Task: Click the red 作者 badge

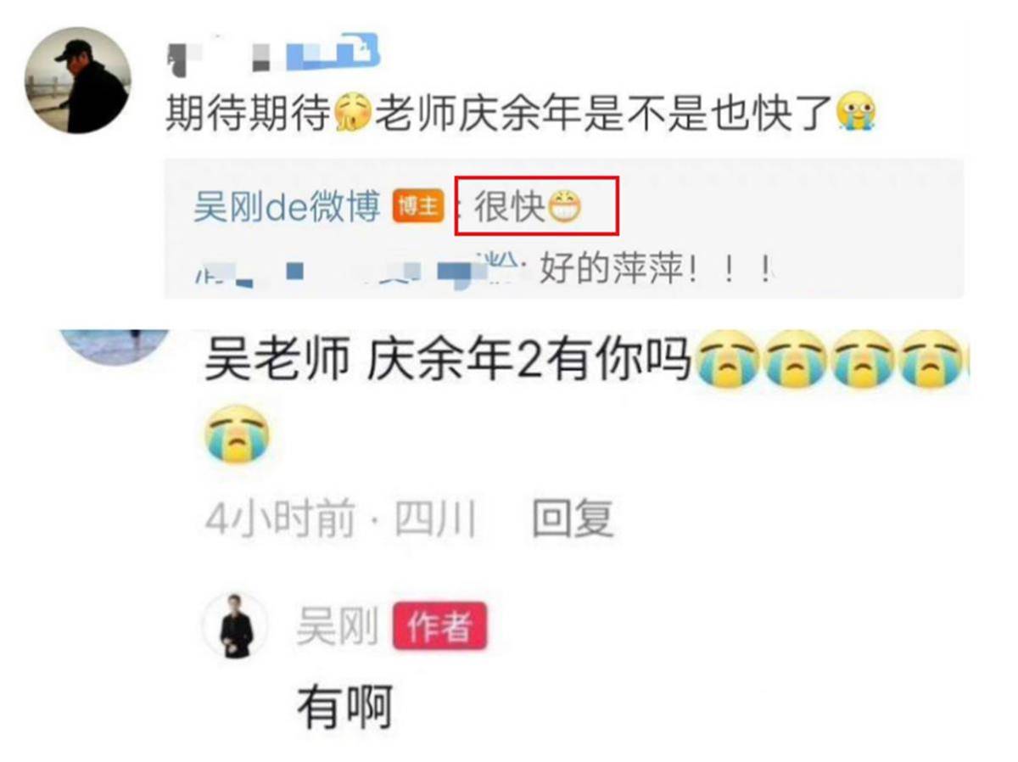Action: (x=439, y=627)
